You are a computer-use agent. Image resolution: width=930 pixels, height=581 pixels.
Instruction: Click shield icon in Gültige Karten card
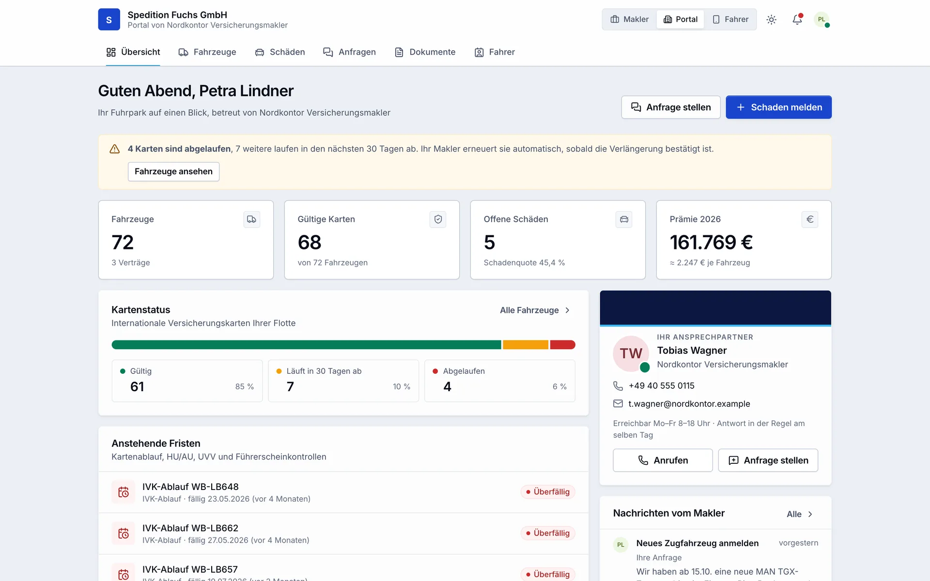[x=438, y=219]
